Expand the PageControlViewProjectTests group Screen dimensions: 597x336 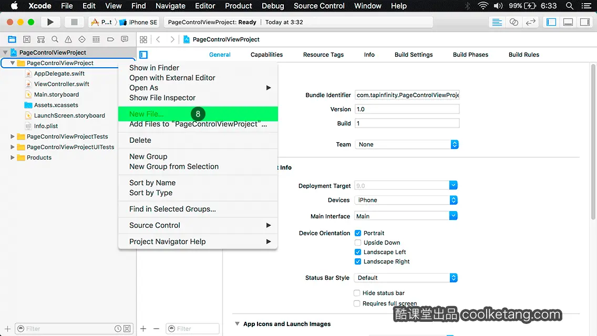(x=12, y=136)
